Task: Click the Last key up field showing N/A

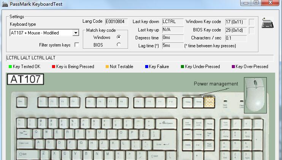Action: coord(173,30)
